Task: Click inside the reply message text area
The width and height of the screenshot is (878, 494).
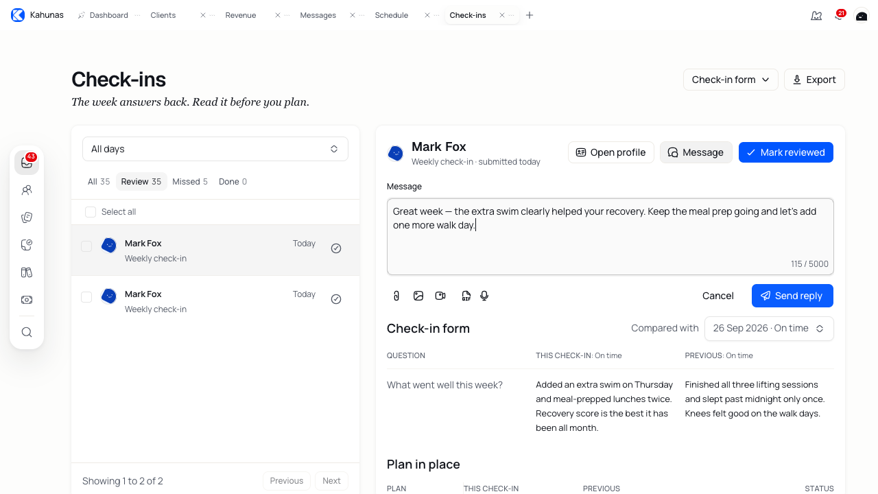Action: pyautogui.click(x=610, y=237)
